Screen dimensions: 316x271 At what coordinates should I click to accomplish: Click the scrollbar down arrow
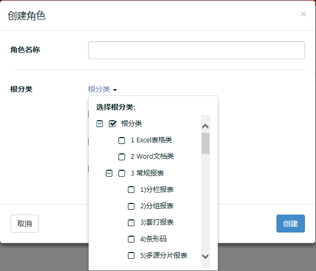(x=205, y=256)
